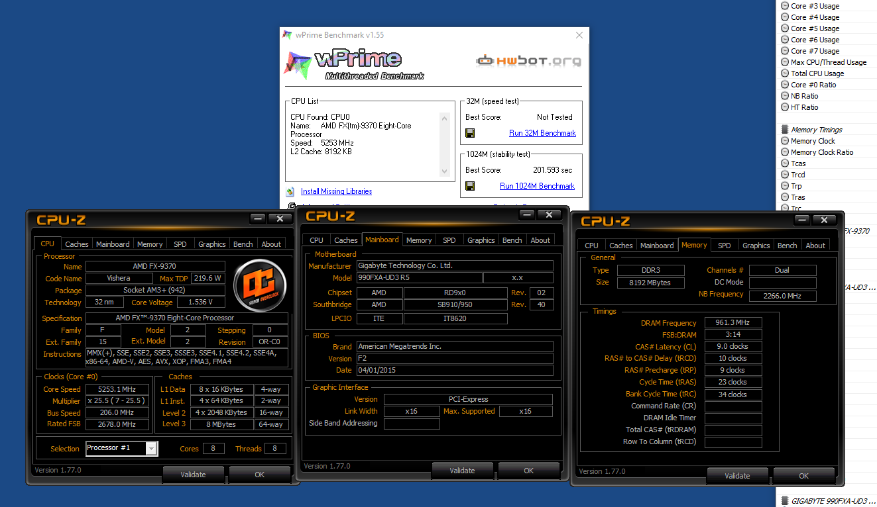877x507 pixels.
Task: Click the icon beside Trp sensor
Action: coord(785,186)
